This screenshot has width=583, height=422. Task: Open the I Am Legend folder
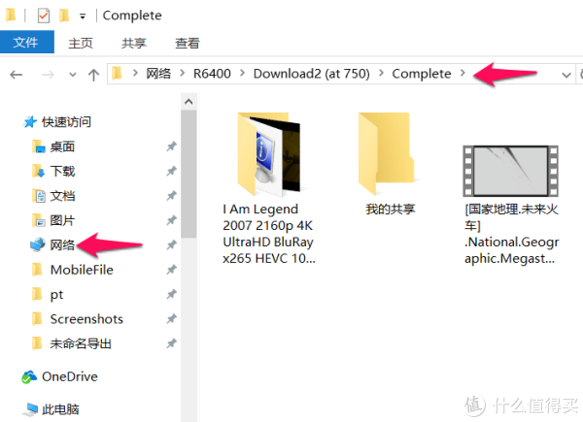[268, 188]
